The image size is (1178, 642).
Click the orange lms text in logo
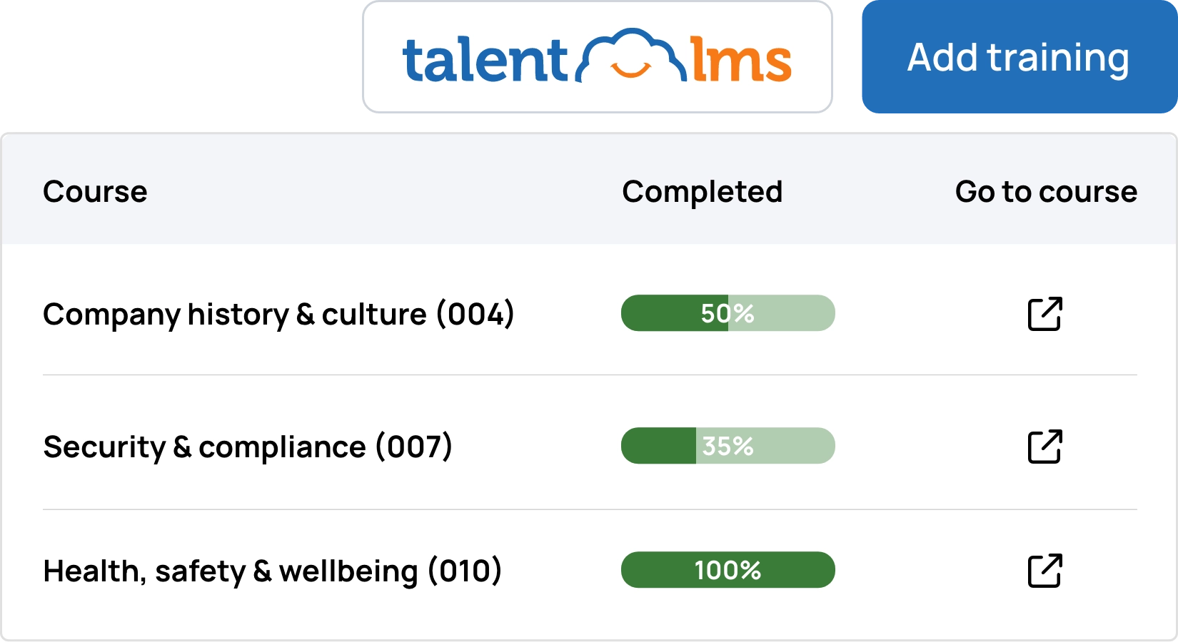coord(741,60)
